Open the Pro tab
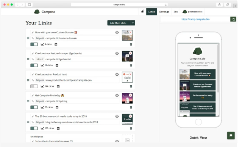The image size is (239, 147). pyautogui.click(x=176, y=12)
